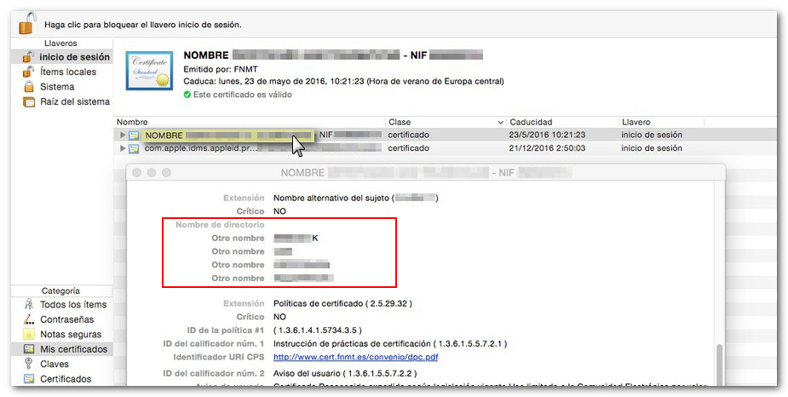This screenshot has height=397, width=788.
Task: Select the Ítems locales keychain
Action: (x=68, y=72)
